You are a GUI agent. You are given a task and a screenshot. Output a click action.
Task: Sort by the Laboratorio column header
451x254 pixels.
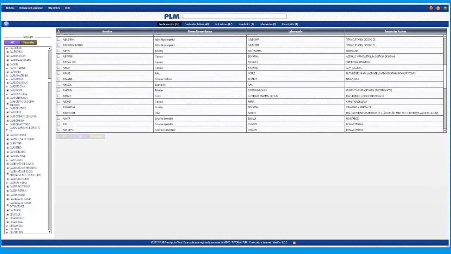coord(295,31)
